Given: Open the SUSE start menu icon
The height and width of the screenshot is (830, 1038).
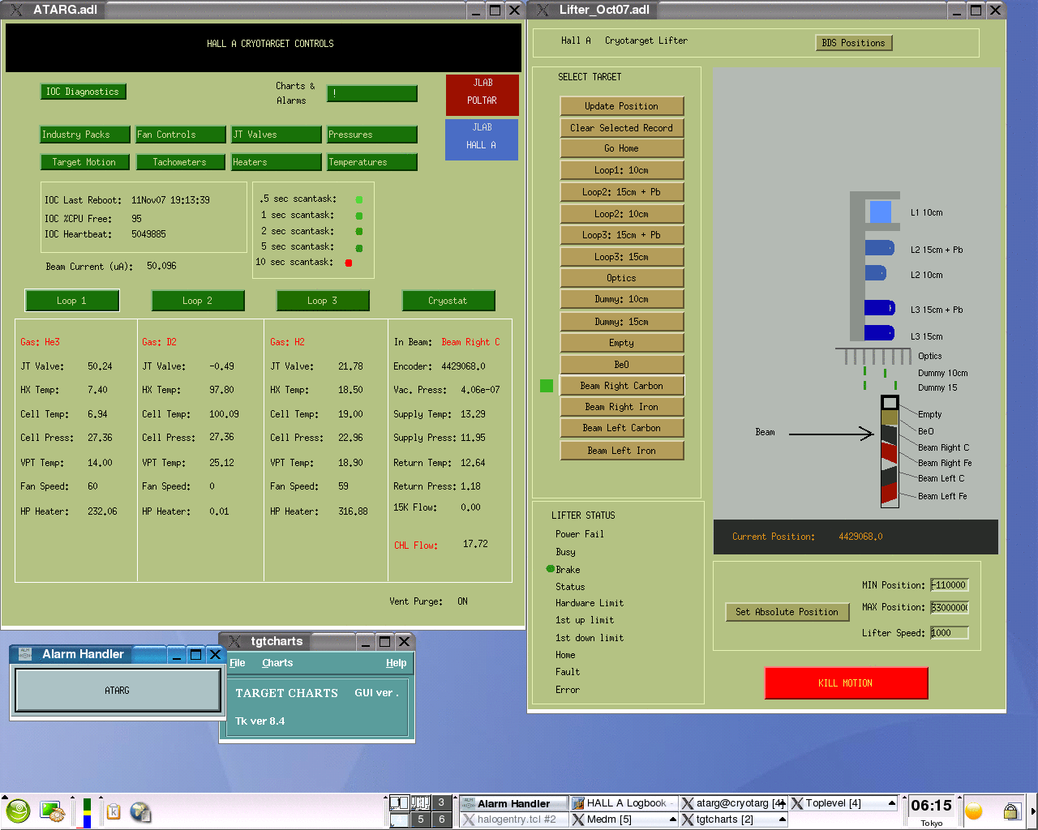Looking at the screenshot, I should 18,811.
